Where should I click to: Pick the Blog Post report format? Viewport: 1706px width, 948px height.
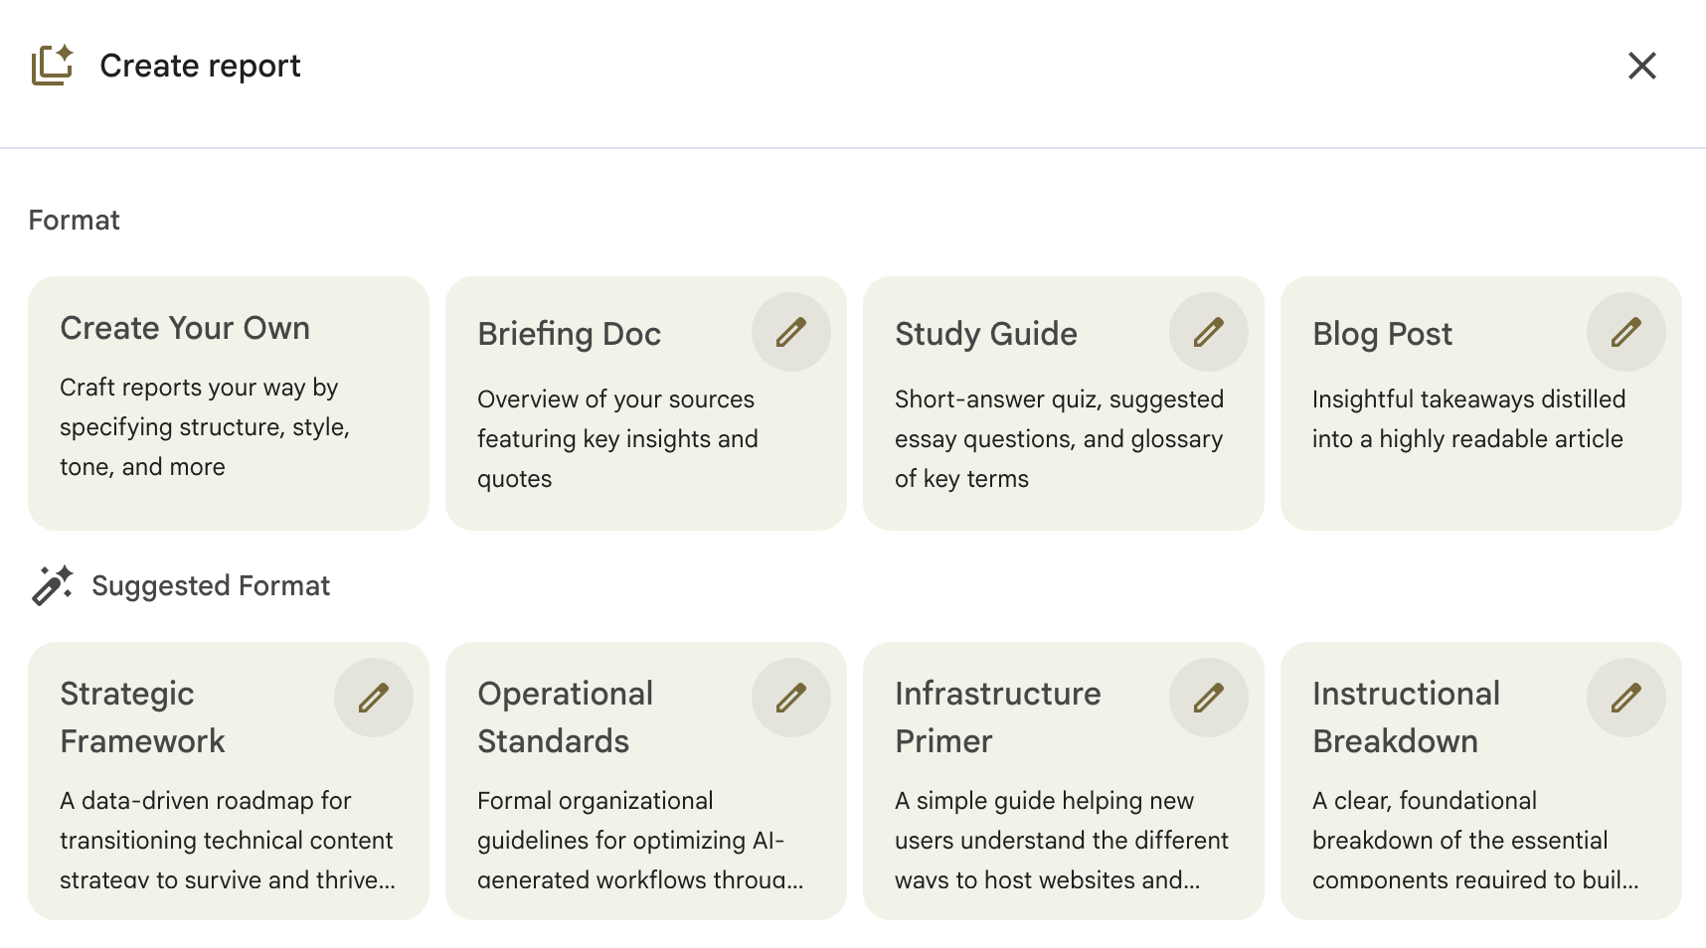pyautogui.click(x=1451, y=437)
